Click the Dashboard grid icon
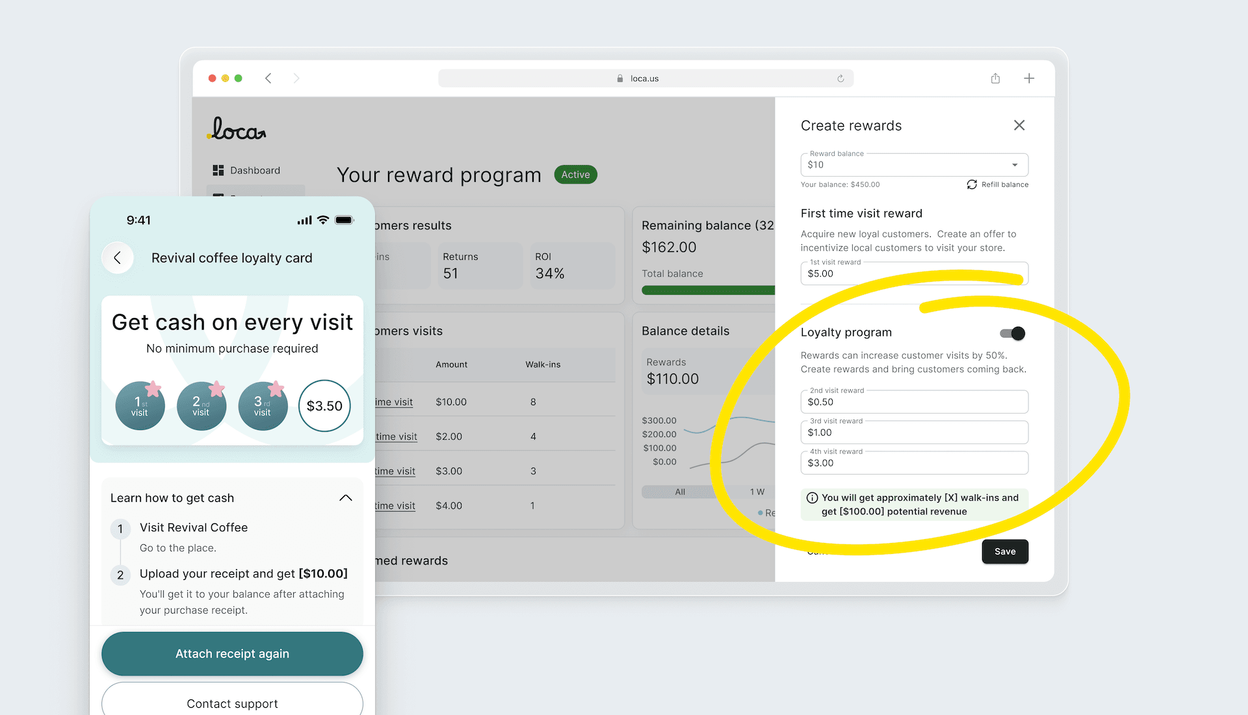Screen dimensions: 1248x715 pos(218,170)
